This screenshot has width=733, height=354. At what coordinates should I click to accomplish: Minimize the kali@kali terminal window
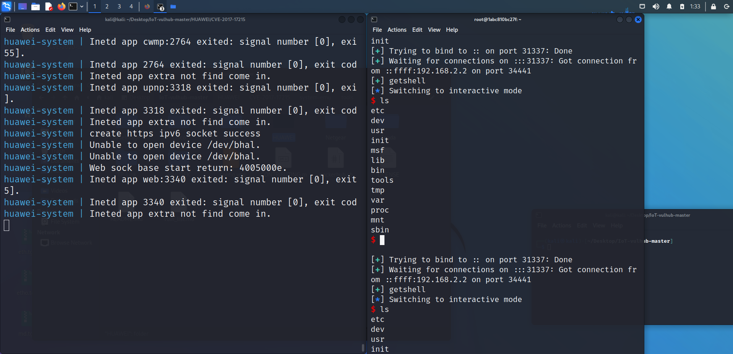(342, 19)
